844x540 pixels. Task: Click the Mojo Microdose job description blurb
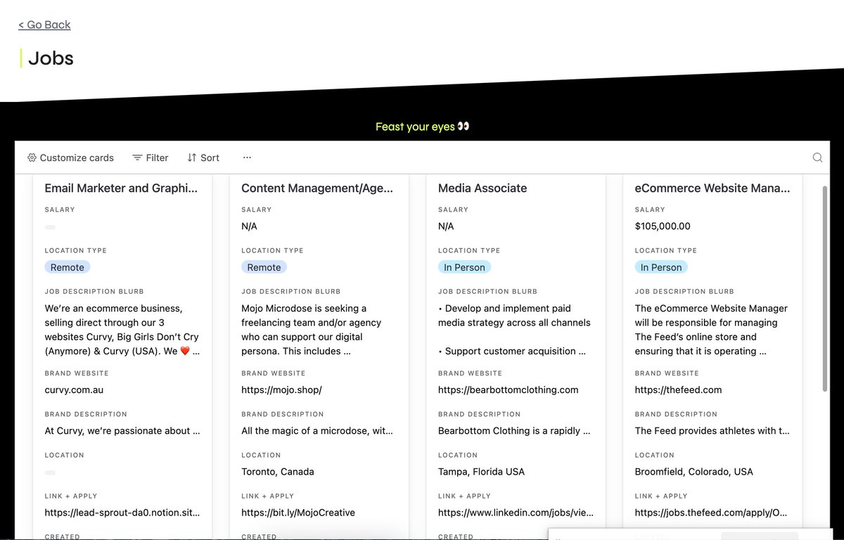pyautogui.click(x=312, y=330)
